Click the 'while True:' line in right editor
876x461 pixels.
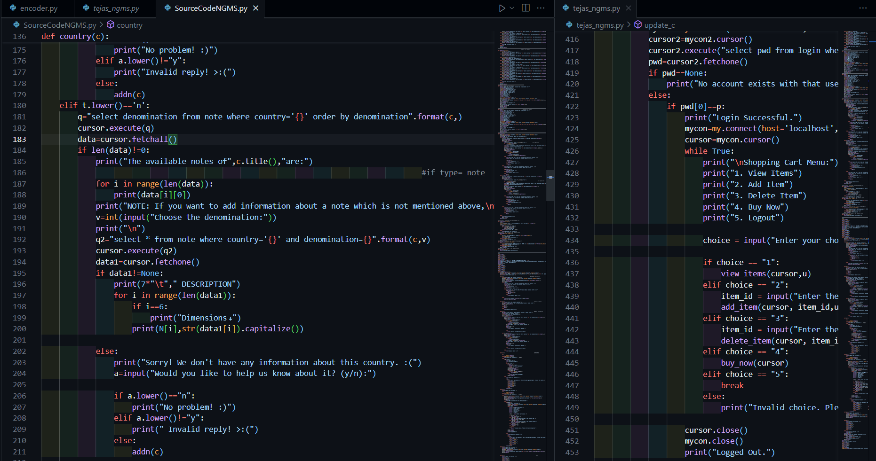709,151
